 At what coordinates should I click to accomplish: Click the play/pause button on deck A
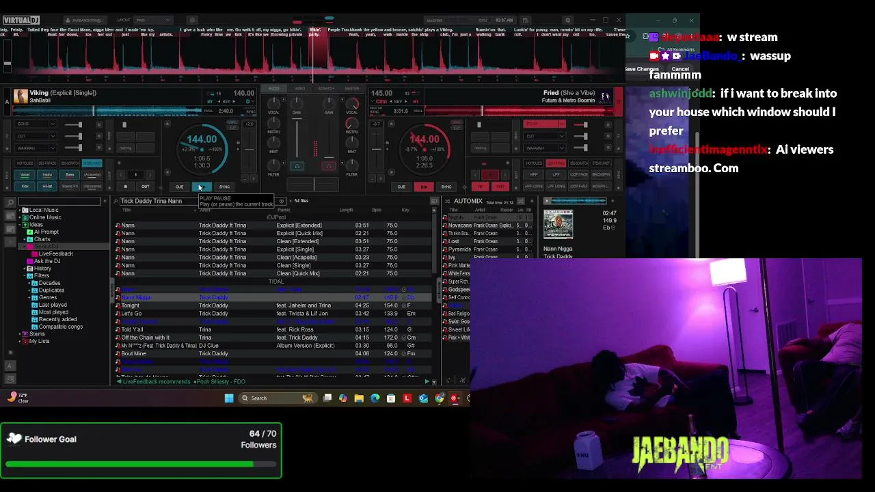pos(201,187)
